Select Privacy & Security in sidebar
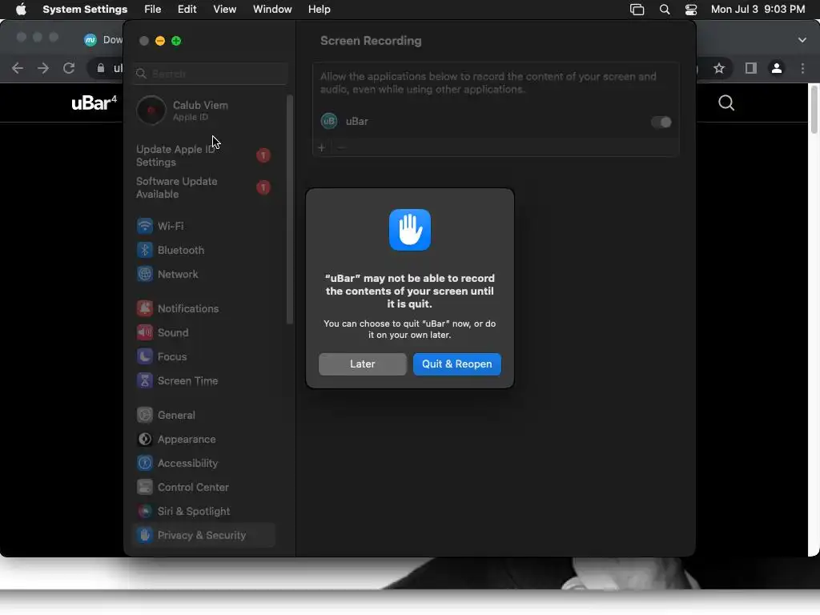820x615 pixels. click(x=204, y=536)
